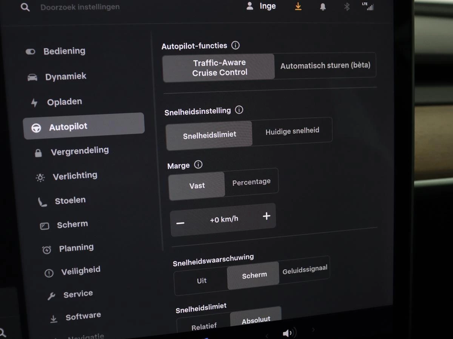The image size is (453, 339).
Task: Switch Marge to Percentage
Action: click(251, 182)
